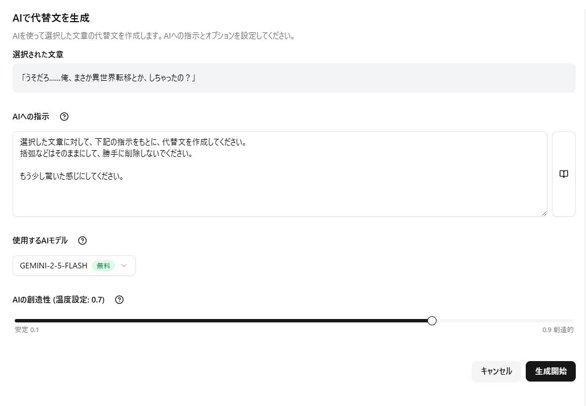Start generation with the 生成開始 button
The height and width of the screenshot is (406, 586).
(550, 371)
